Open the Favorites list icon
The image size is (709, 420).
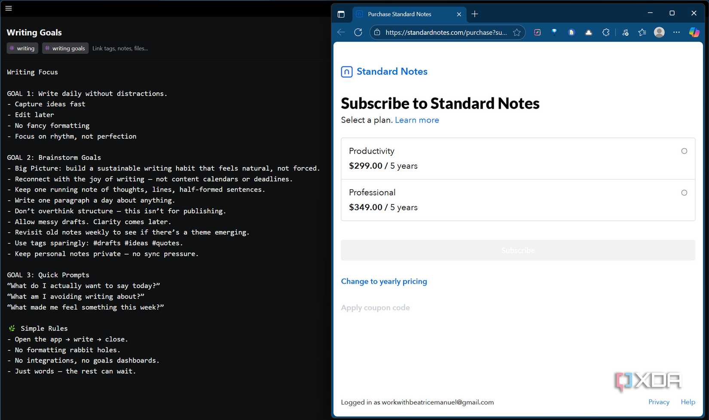pos(642,32)
